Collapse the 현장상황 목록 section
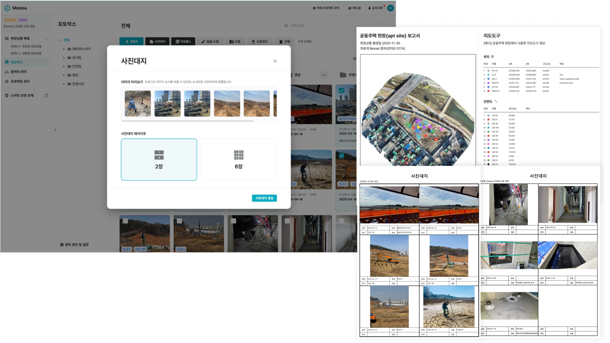This screenshot has height=343, width=610. click(x=46, y=39)
